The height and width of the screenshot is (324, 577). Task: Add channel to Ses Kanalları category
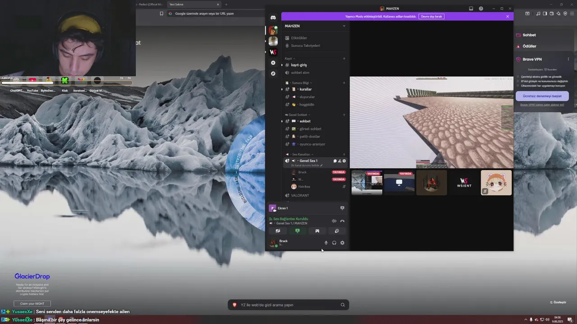[344, 154]
